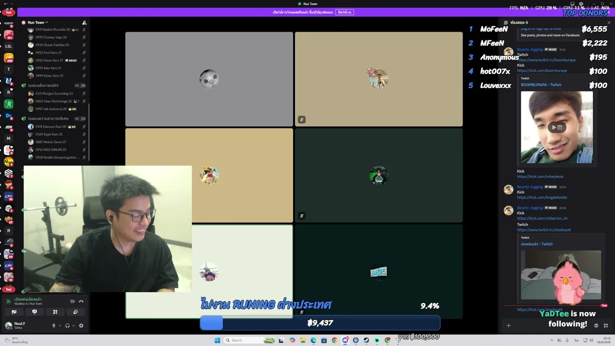Open slowboykt - Twitch embed title

(x=537, y=244)
